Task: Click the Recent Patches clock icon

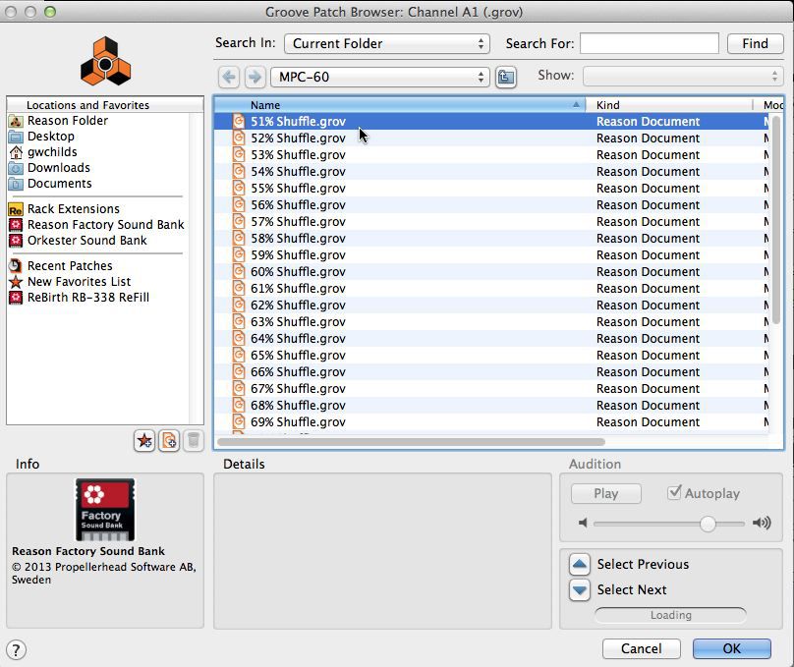Action: click(x=16, y=265)
